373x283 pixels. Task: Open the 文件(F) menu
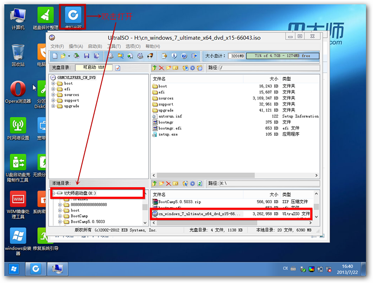tap(57, 46)
